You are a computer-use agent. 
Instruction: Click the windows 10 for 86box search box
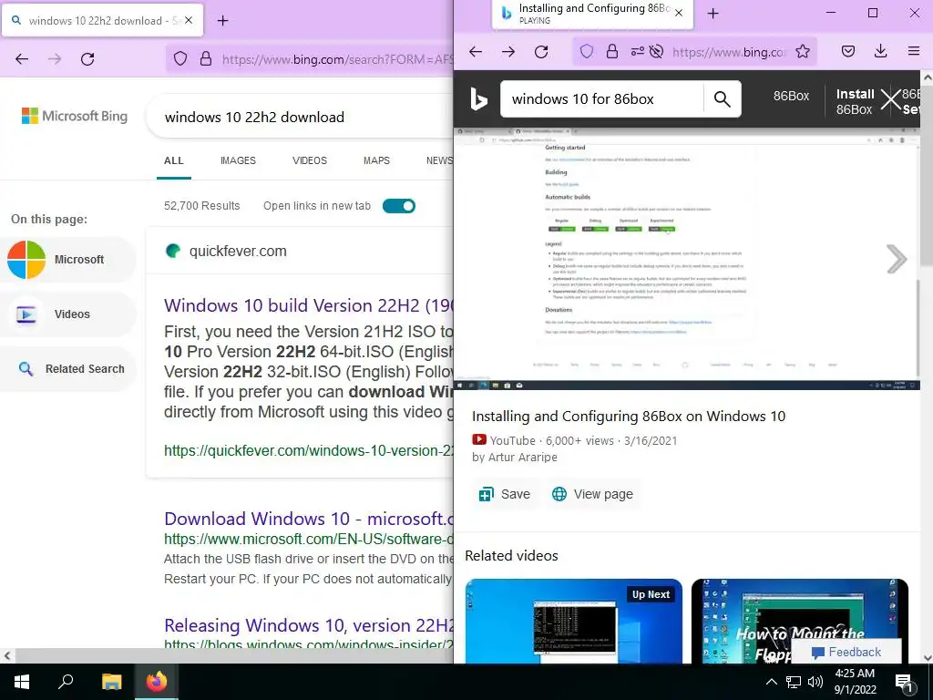coord(601,98)
